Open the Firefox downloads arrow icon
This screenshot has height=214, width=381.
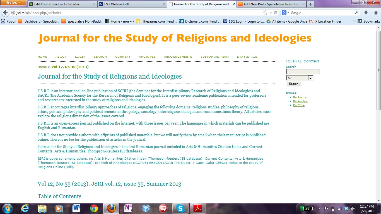pos(366,13)
